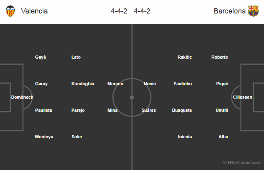This screenshot has height=170, width=264.
Task: Click Gayá in Valencia's defense
Action: click(40, 57)
